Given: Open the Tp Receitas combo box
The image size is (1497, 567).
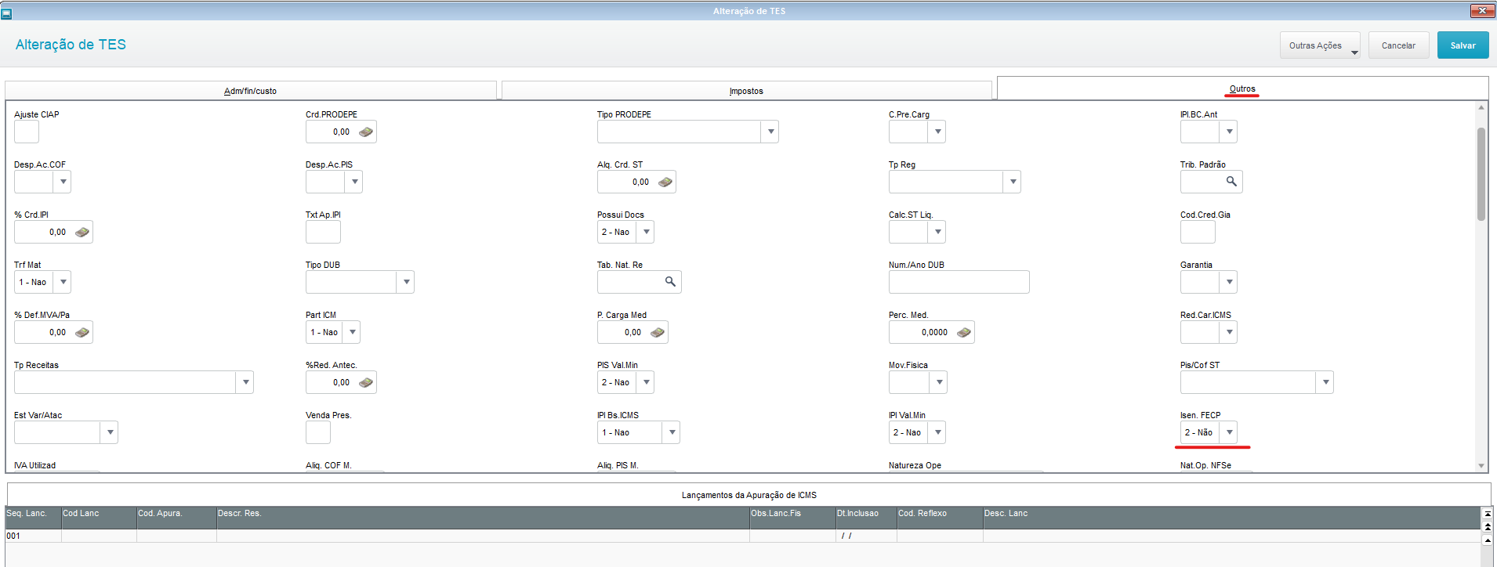Looking at the screenshot, I should click(245, 382).
